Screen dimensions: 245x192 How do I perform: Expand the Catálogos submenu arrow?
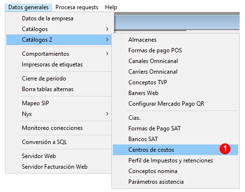107,29
